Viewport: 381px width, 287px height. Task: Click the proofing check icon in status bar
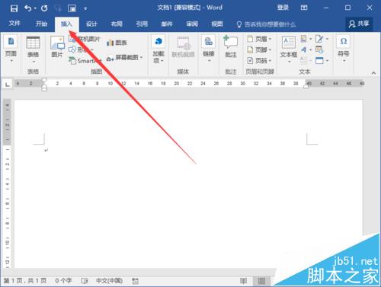tap(85, 281)
